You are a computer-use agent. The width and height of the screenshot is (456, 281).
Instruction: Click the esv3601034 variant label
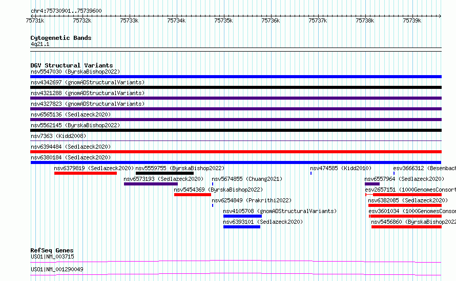coord(412,211)
